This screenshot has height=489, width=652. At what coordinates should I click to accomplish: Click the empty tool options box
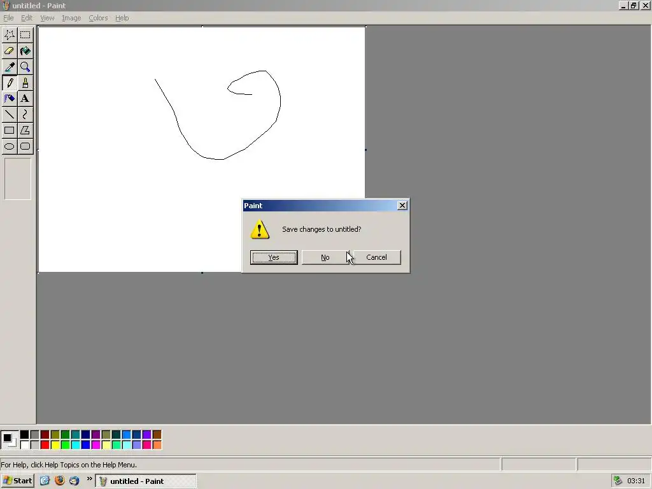[x=18, y=179]
